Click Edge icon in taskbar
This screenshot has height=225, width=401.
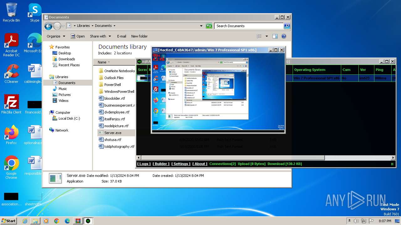click(x=67, y=221)
